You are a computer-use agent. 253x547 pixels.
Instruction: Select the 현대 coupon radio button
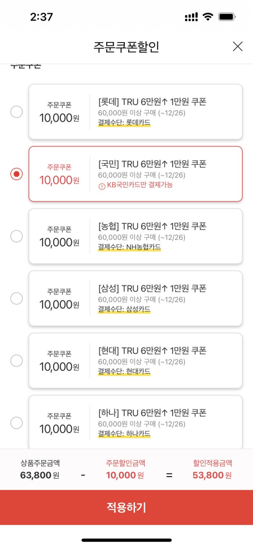(16, 360)
